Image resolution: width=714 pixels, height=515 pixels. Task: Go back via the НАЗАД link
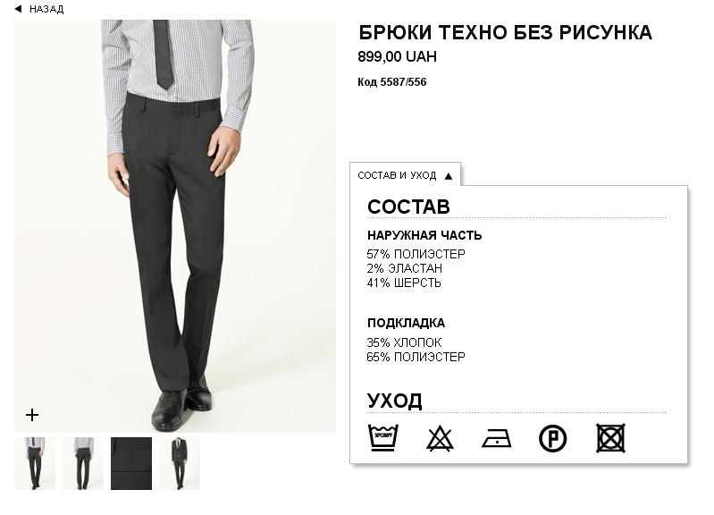tap(46, 9)
